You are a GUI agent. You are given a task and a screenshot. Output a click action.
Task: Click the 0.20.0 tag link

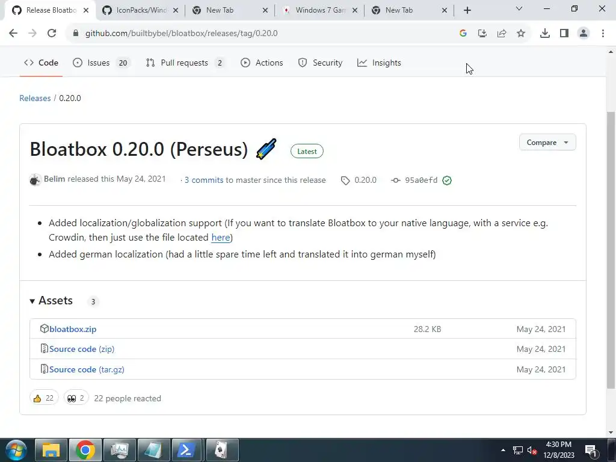pyautogui.click(x=359, y=180)
